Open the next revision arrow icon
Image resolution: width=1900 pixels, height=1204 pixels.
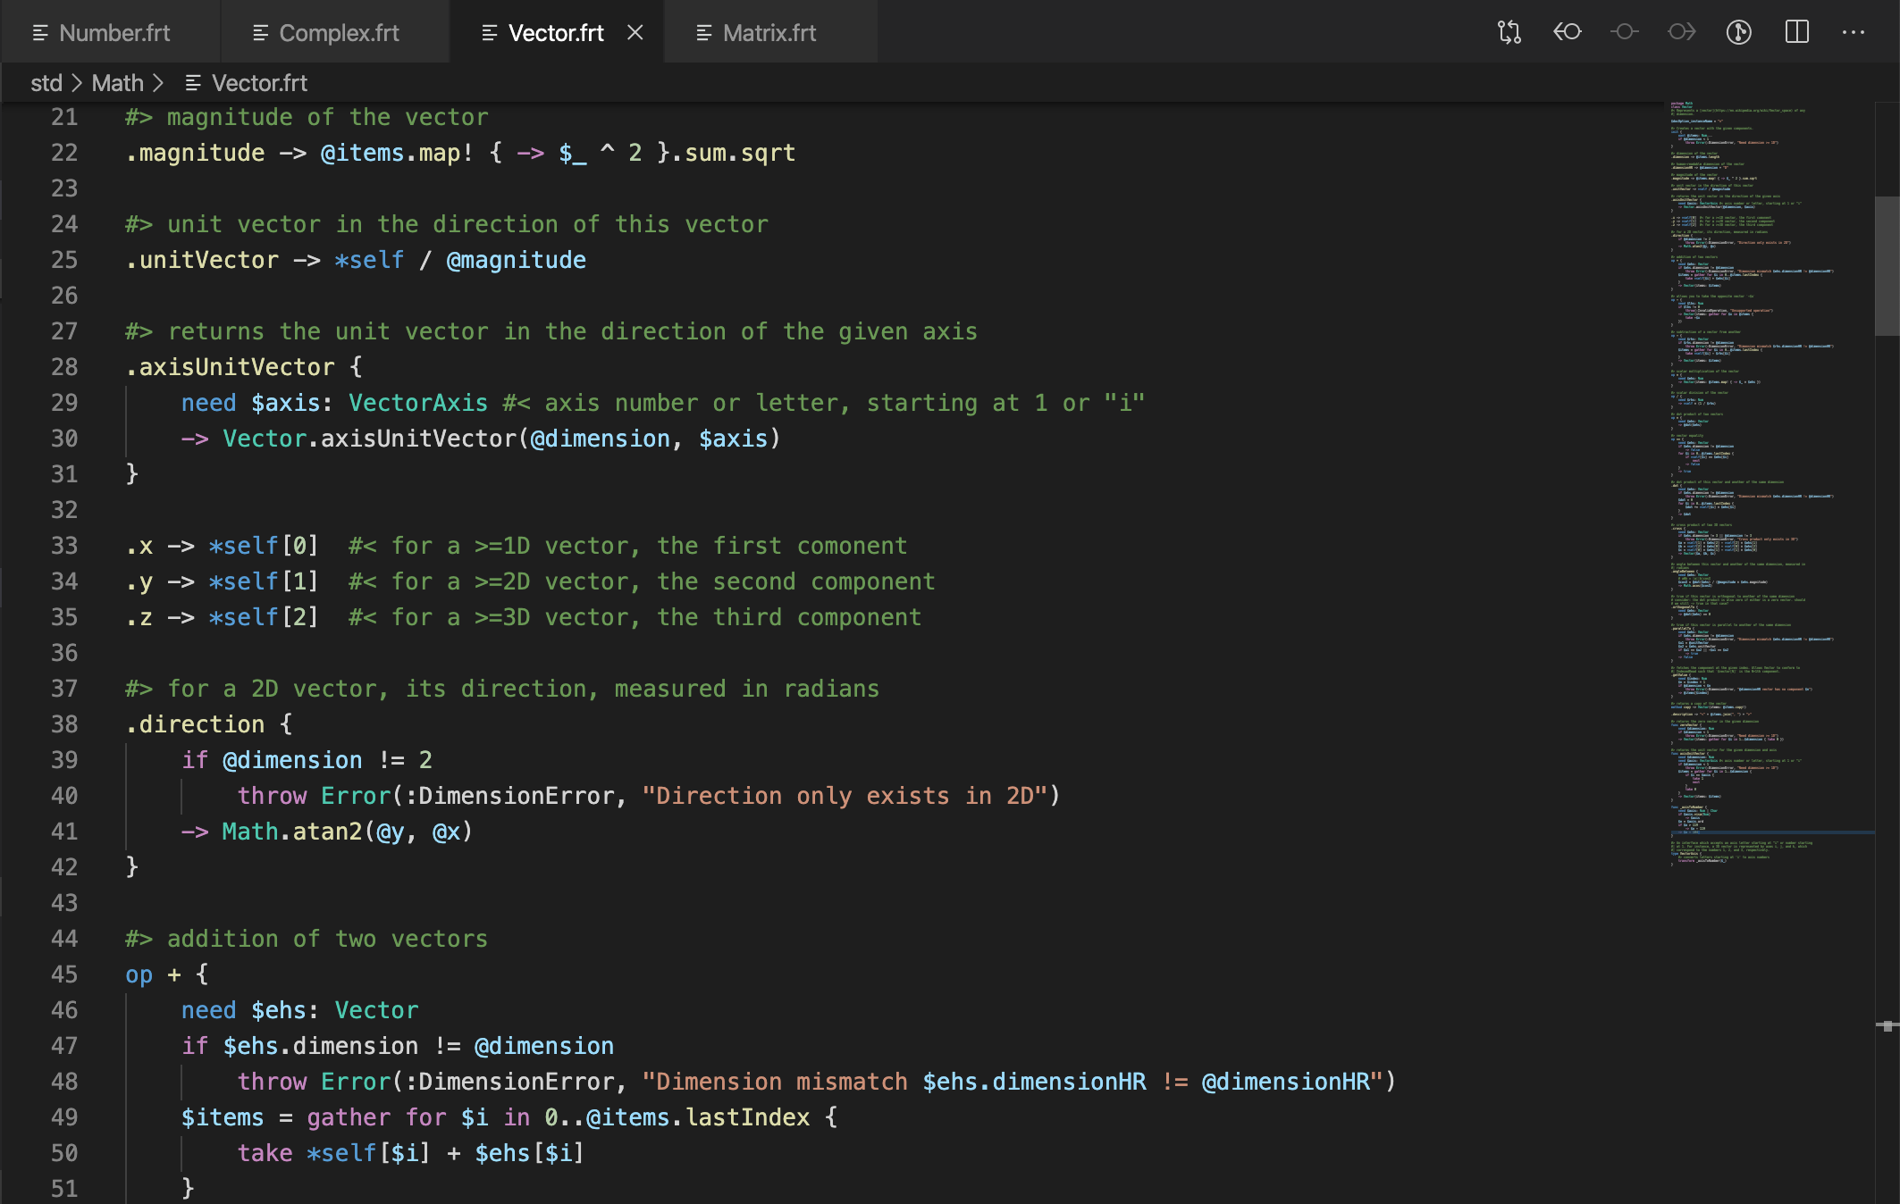click(x=1681, y=33)
